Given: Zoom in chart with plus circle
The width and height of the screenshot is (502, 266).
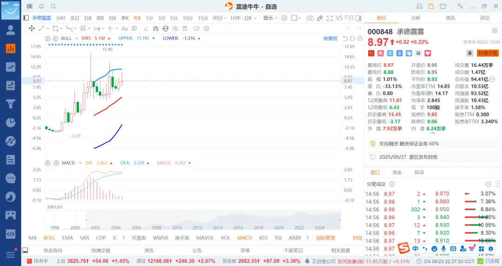Looking at the screenshot, I should (x=360, y=39).
